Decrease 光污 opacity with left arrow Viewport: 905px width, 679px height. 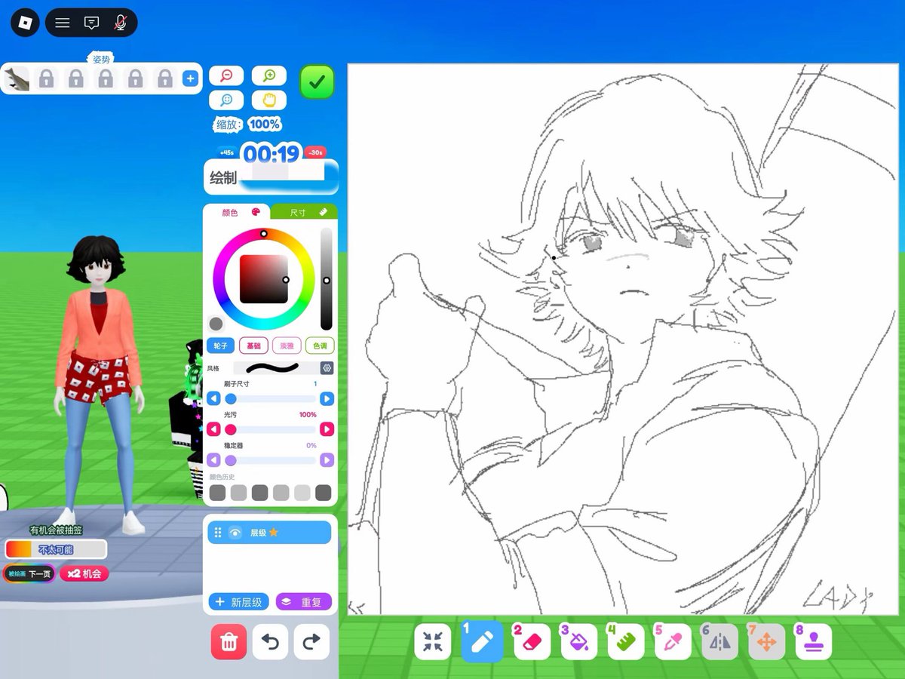pyautogui.click(x=214, y=429)
